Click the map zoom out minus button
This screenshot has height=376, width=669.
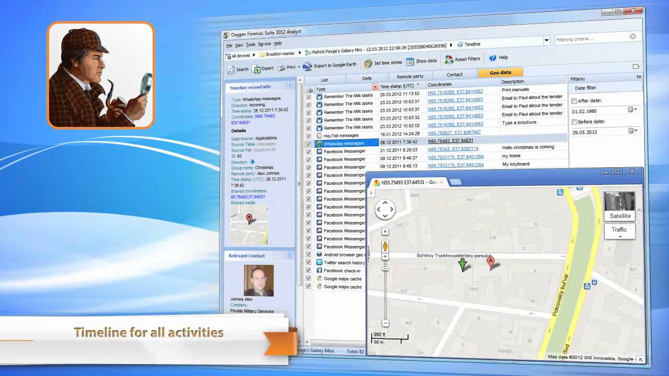385,323
